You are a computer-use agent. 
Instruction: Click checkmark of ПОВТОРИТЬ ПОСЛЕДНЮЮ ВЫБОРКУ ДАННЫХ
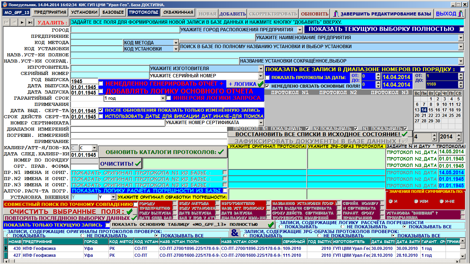coord(134,218)
